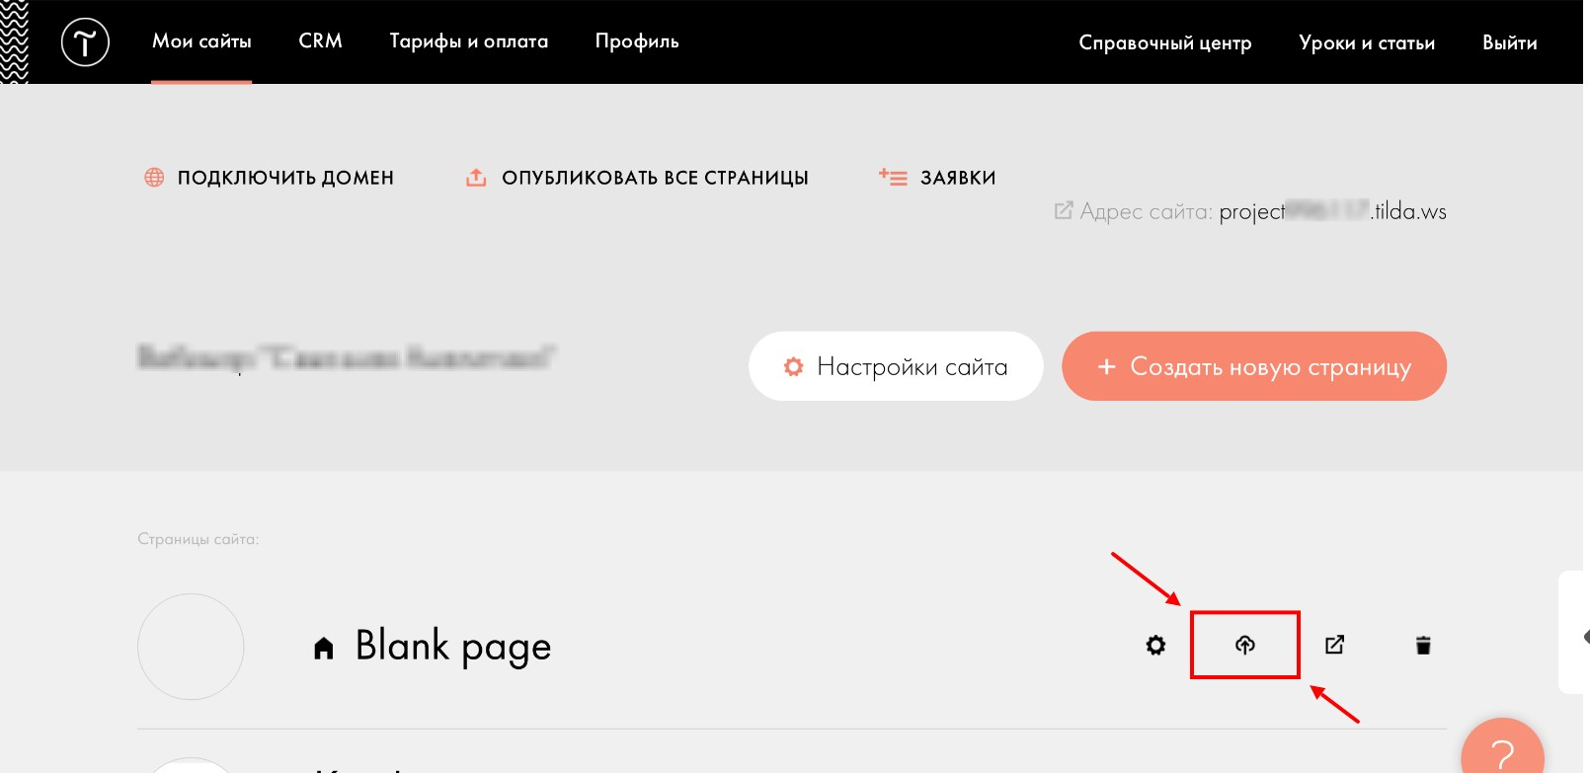This screenshot has height=773, width=1590.
Task: Open the Профиль menu item
Action: (x=637, y=41)
